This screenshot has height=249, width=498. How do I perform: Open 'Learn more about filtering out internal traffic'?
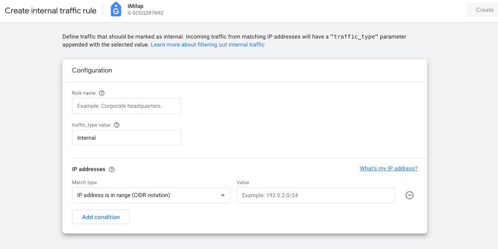[208, 45]
